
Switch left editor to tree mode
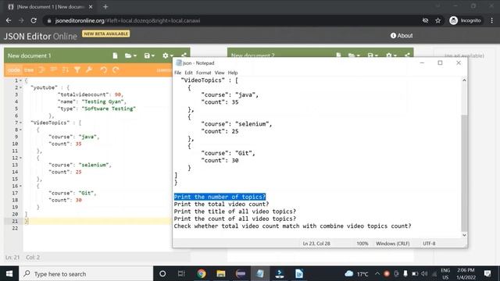29,69
